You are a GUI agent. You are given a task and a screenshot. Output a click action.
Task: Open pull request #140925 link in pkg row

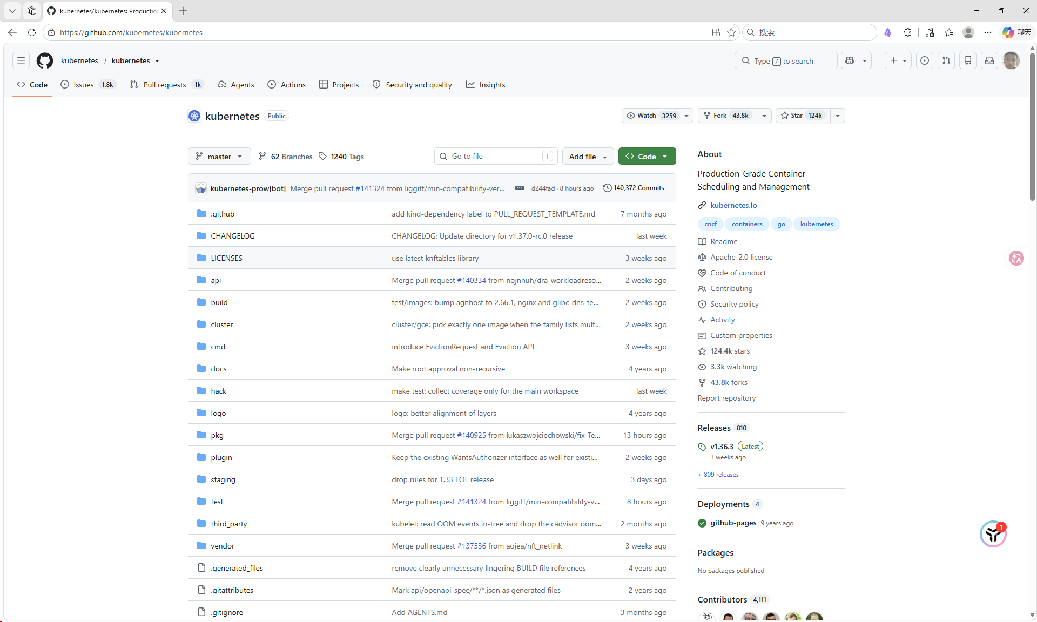coord(472,435)
